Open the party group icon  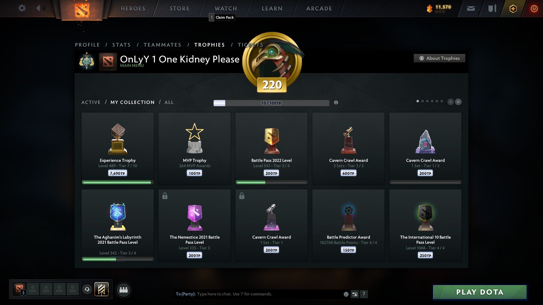[124, 290]
